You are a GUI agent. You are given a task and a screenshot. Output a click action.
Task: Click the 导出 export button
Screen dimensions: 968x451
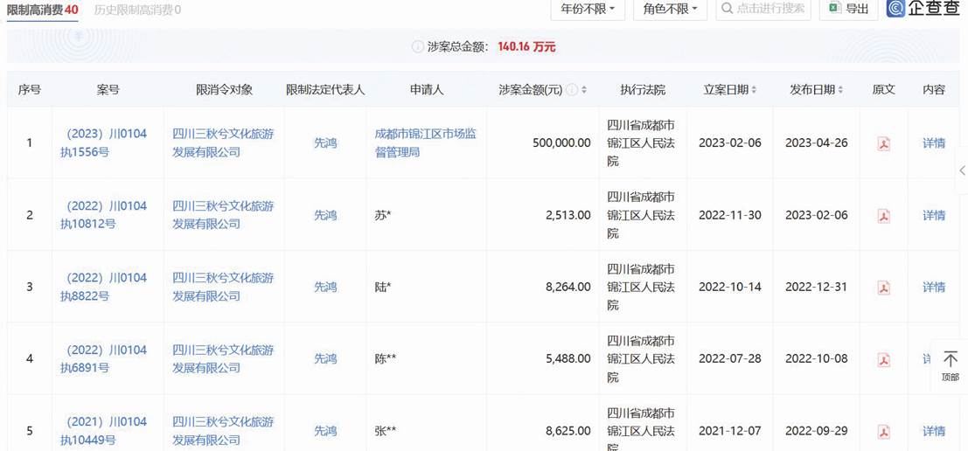[x=848, y=9]
